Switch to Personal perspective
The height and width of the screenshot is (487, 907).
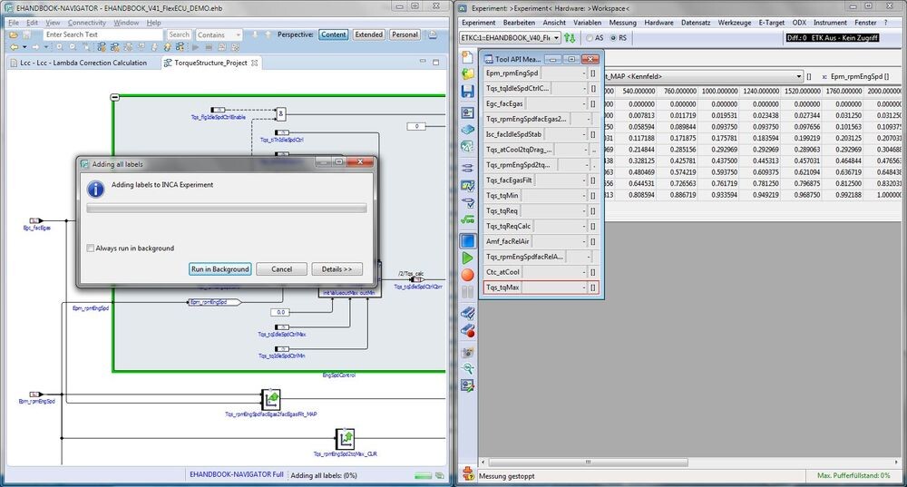pyautogui.click(x=405, y=34)
